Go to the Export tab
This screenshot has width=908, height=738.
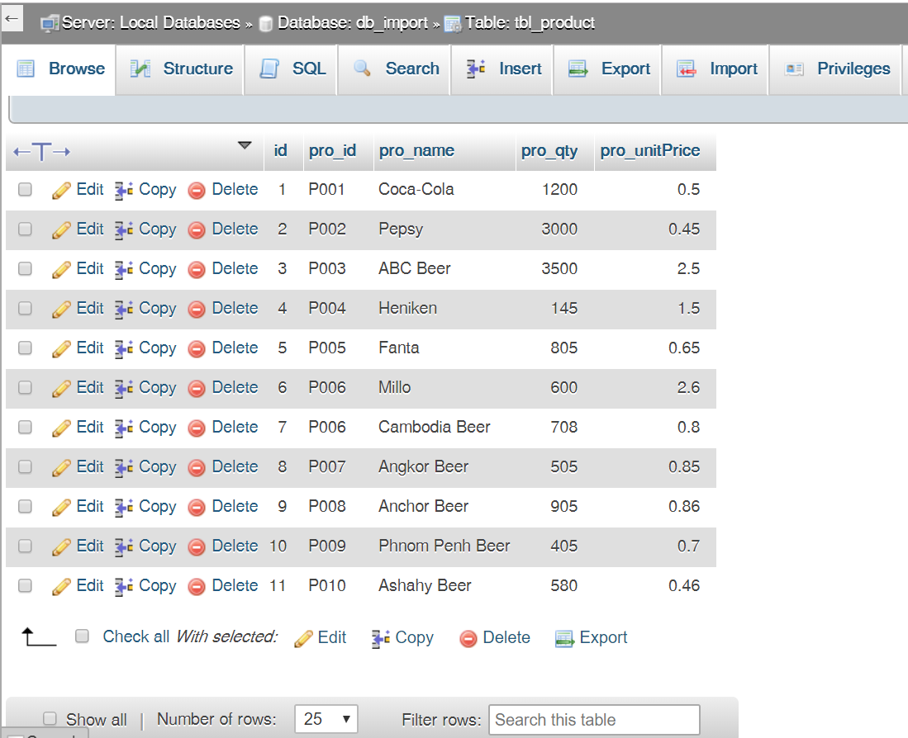pyautogui.click(x=607, y=69)
